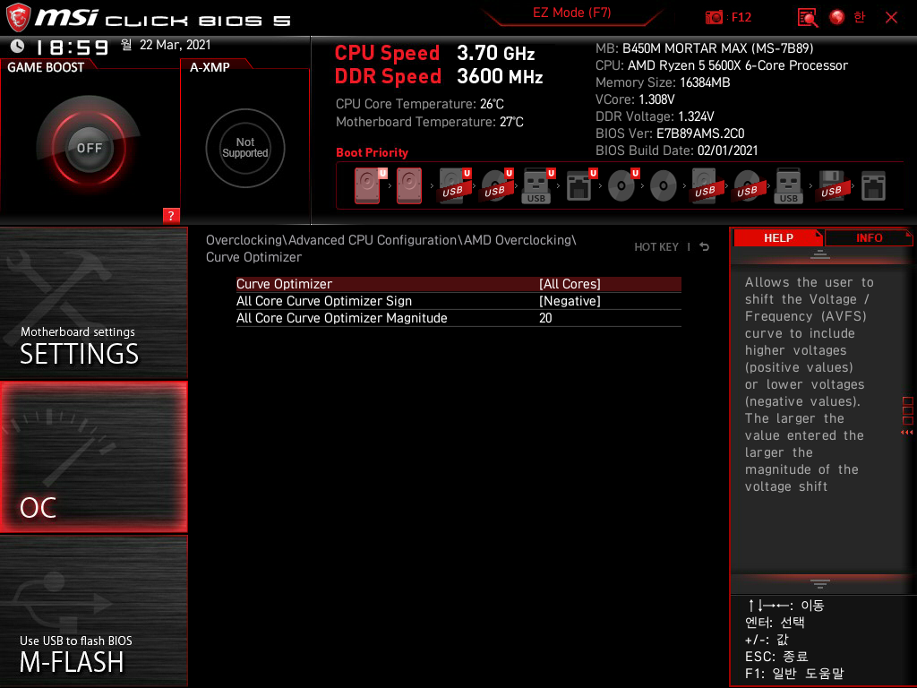This screenshot has width=917, height=688.
Task: Open the BIOS search magnifier icon
Action: [x=808, y=18]
